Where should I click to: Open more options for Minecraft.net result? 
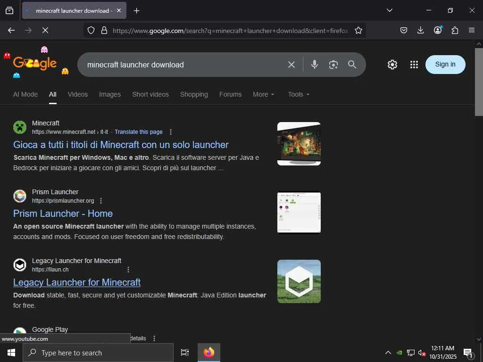point(171,132)
